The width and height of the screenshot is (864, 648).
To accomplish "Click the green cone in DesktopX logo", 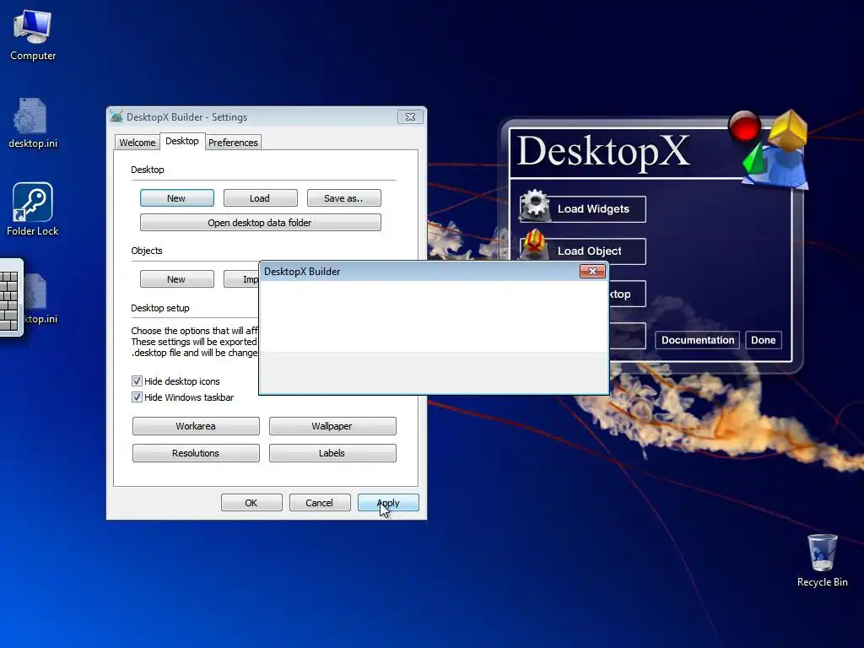I will click(x=755, y=159).
